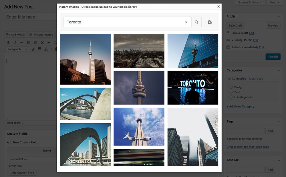Screen dimensions: 286x177
Task: Focus the Enter title here field
Action: click(x=31, y=17)
